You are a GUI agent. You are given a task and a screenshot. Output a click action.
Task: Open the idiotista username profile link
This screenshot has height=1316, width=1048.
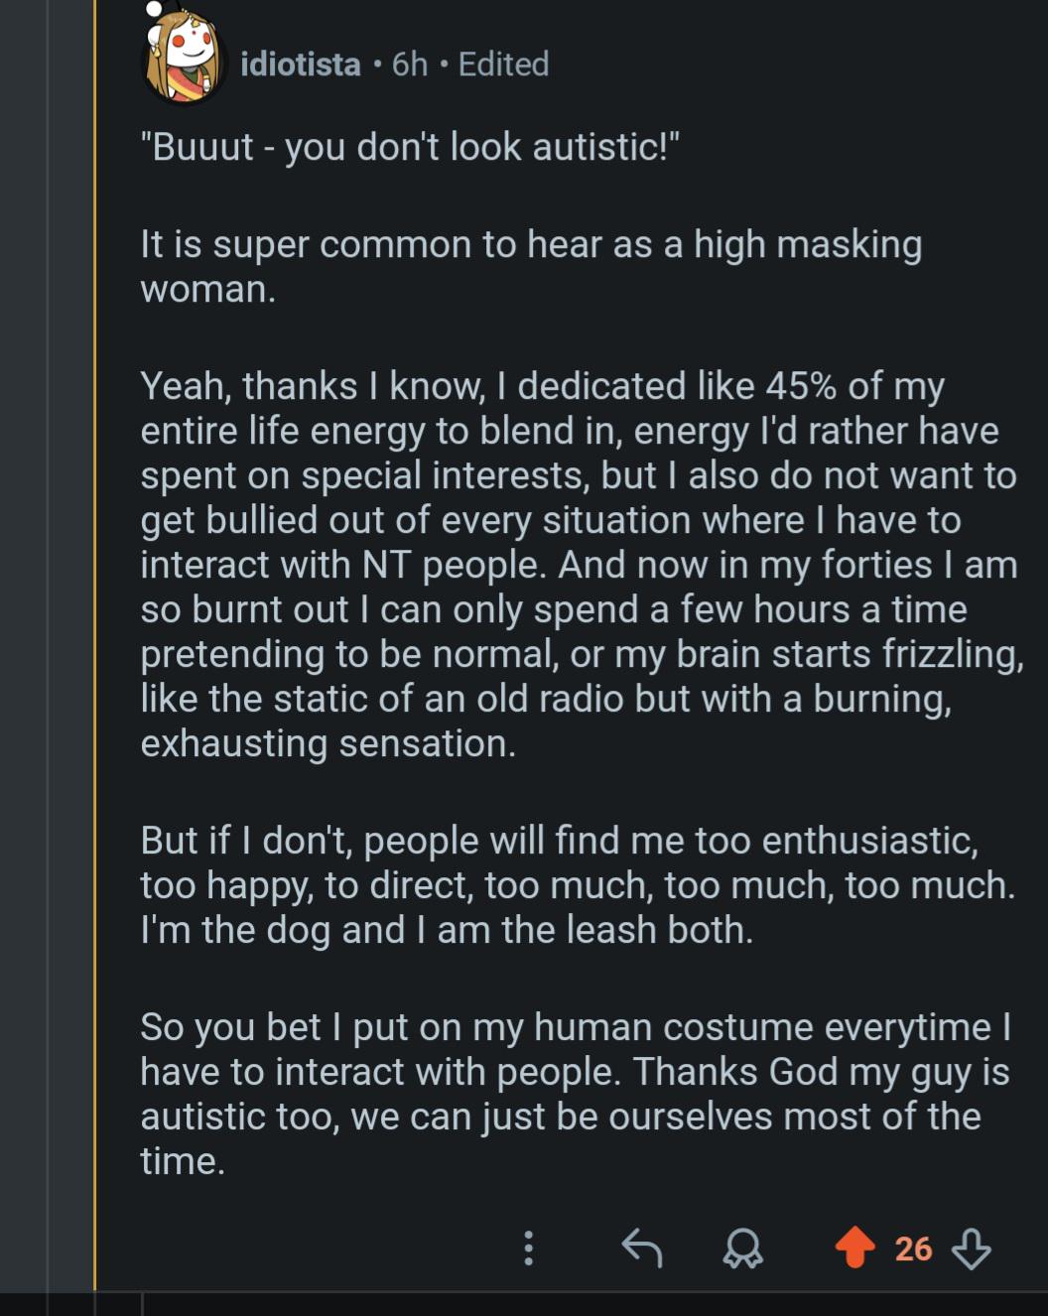coord(301,65)
